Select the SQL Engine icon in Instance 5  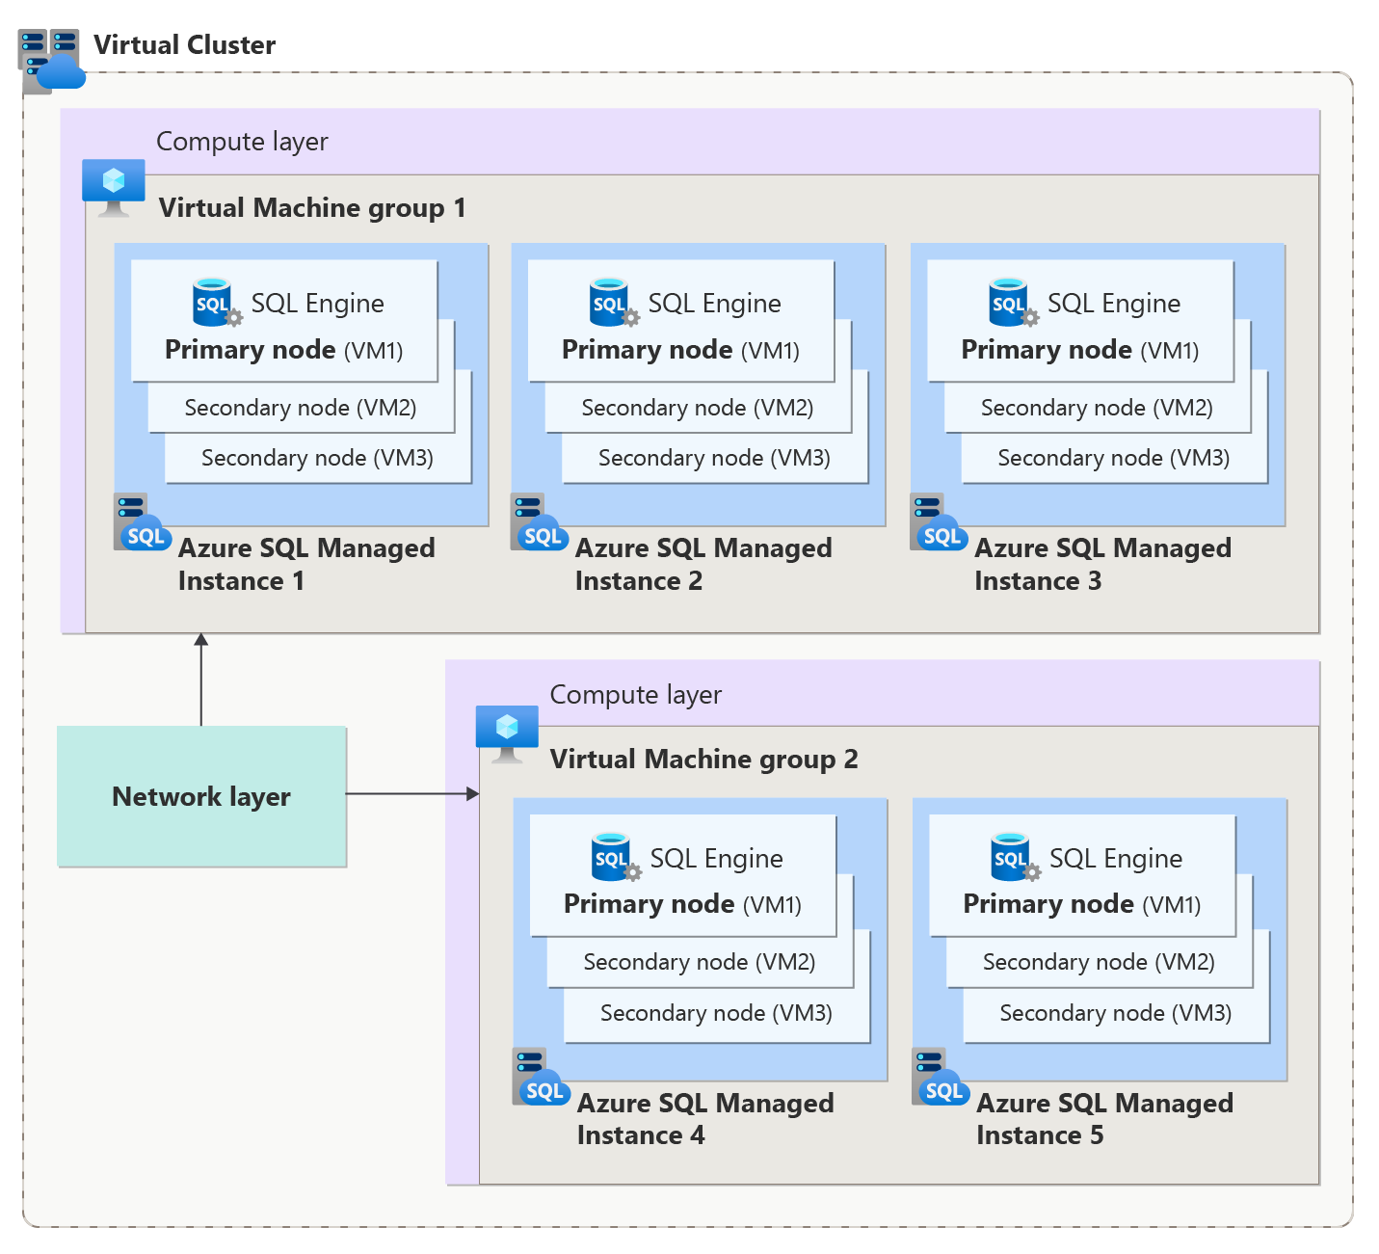(1012, 857)
